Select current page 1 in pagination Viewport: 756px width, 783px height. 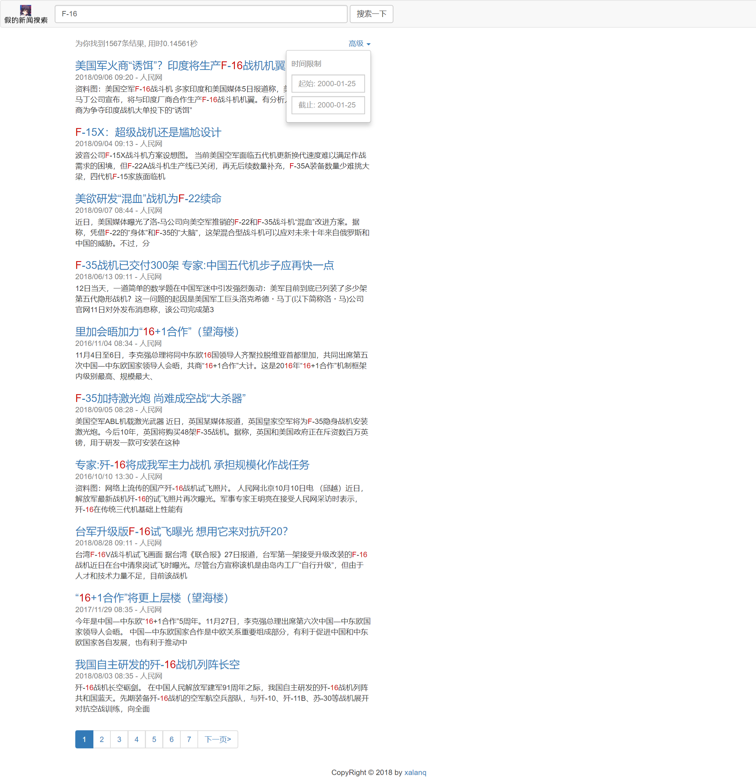coord(84,739)
